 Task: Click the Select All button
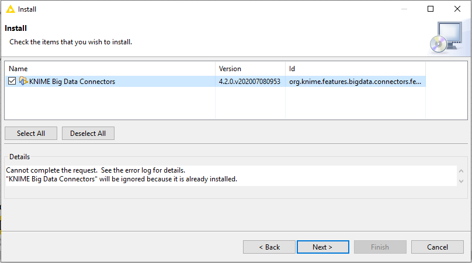pyautogui.click(x=31, y=134)
